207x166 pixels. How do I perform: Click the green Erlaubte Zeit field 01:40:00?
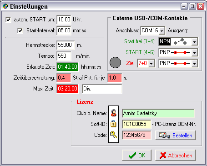pyautogui.click(x=67, y=67)
